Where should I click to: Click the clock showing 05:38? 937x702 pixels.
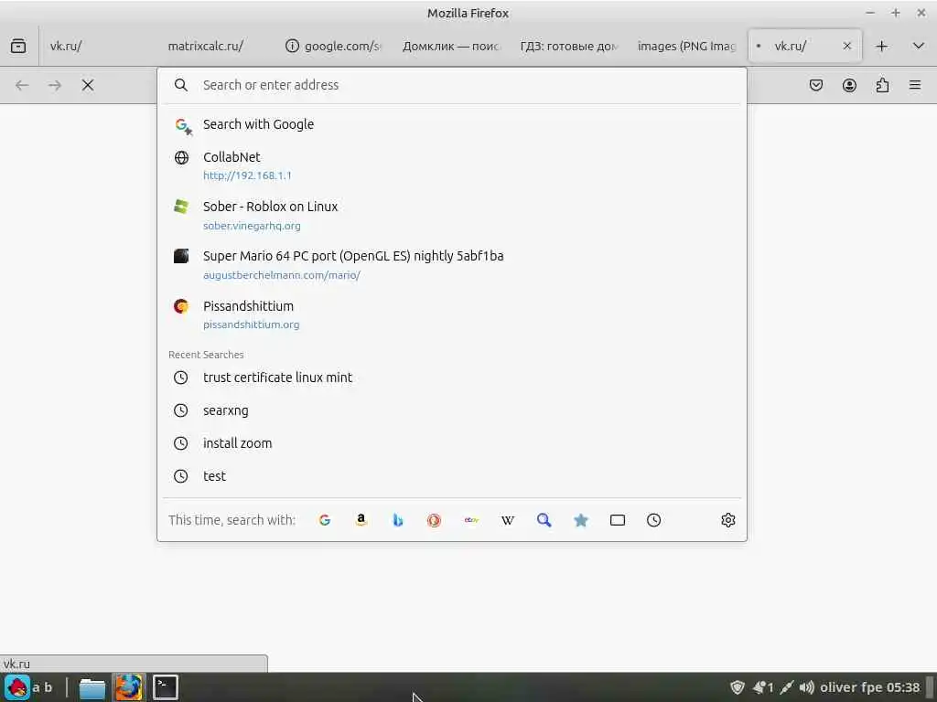903,687
